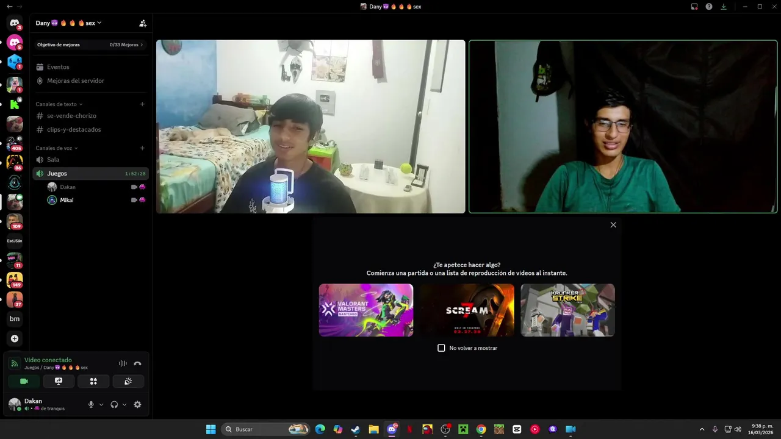This screenshot has width=781, height=439.
Task: Show hidden system tray icons
Action: pyautogui.click(x=702, y=429)
